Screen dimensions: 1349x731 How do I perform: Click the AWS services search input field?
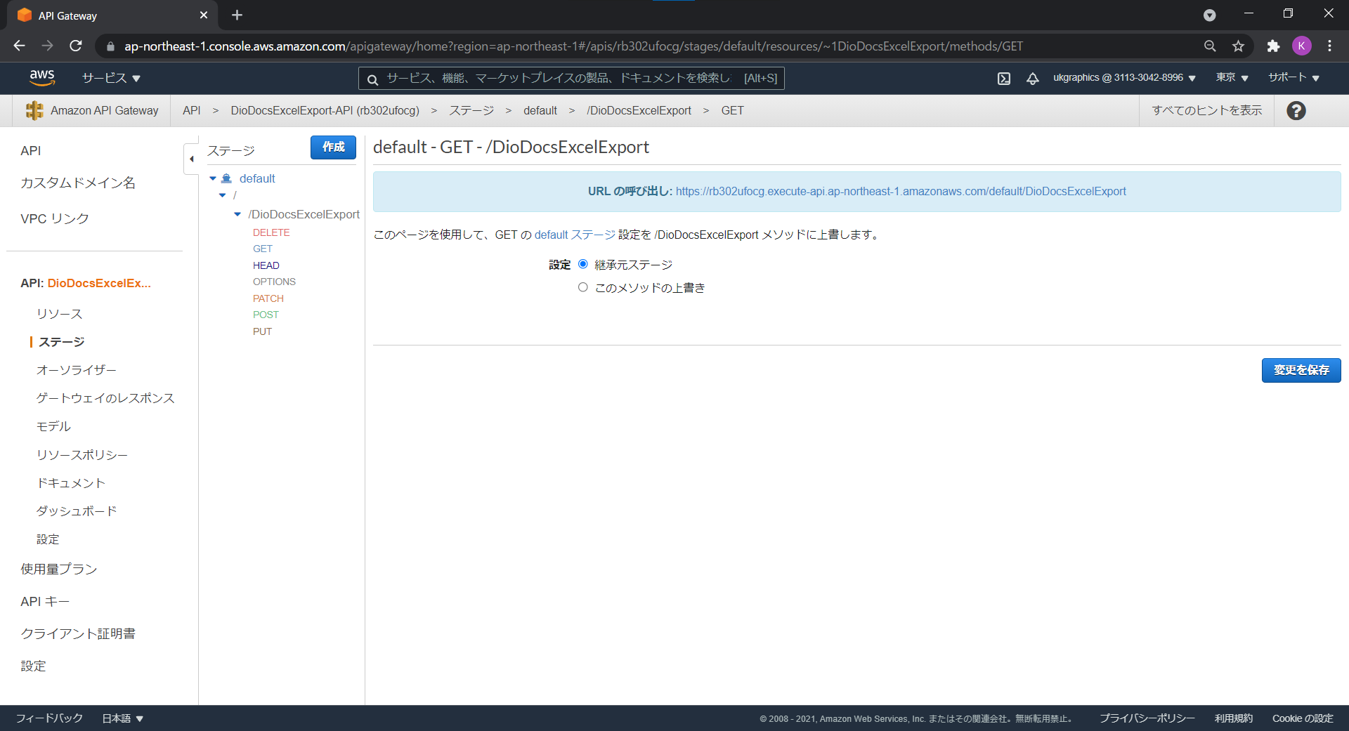571,78
